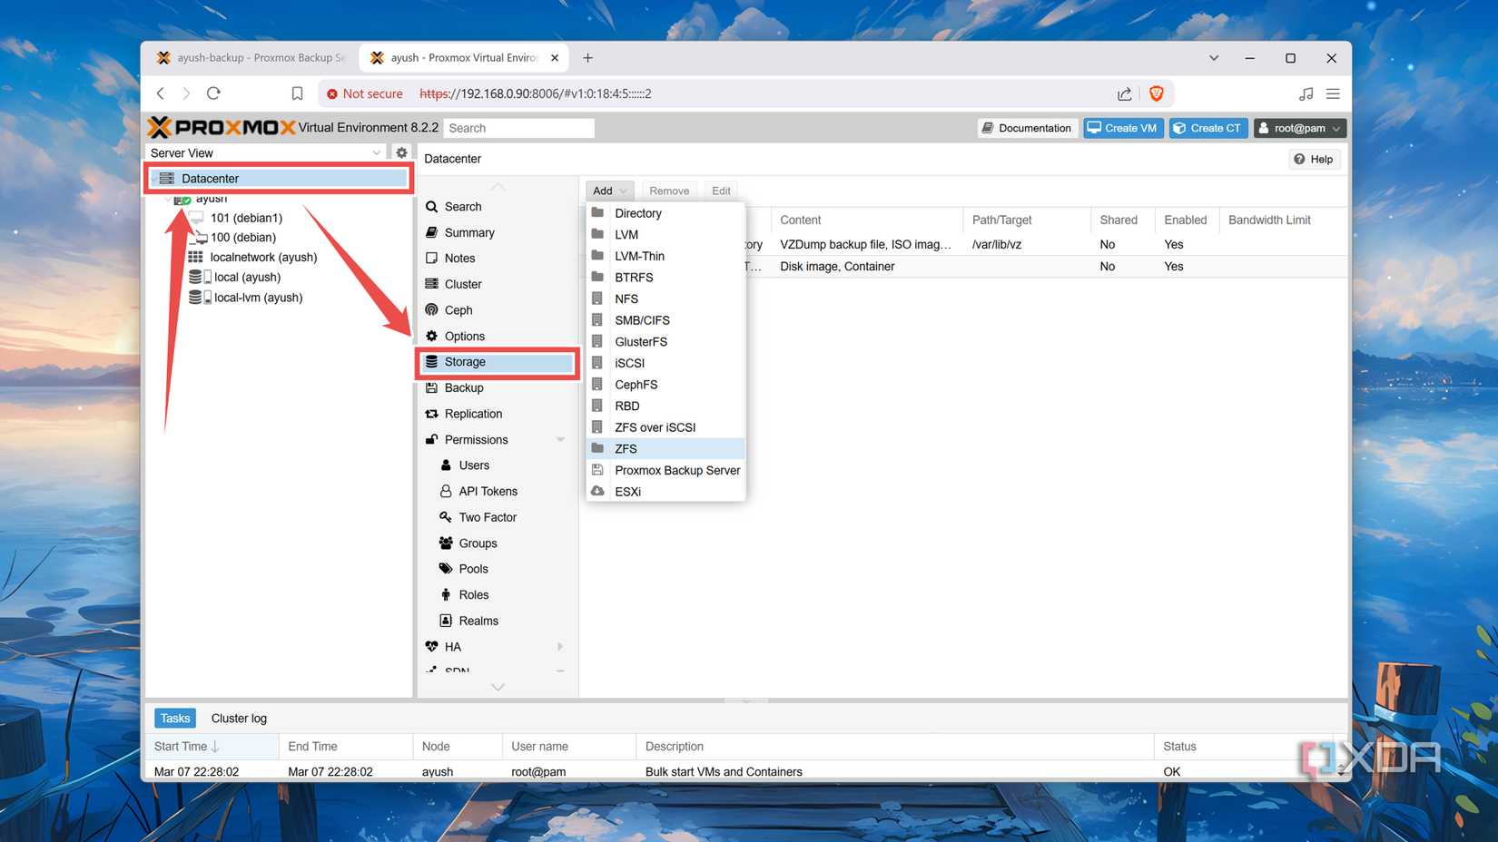
Task: Open the Realms section
Action: (x=478, y=620)
